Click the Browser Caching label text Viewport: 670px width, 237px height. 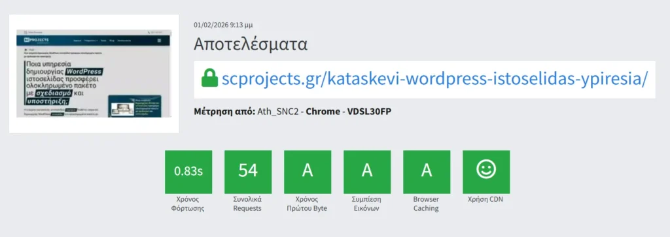tap(427, 204)
